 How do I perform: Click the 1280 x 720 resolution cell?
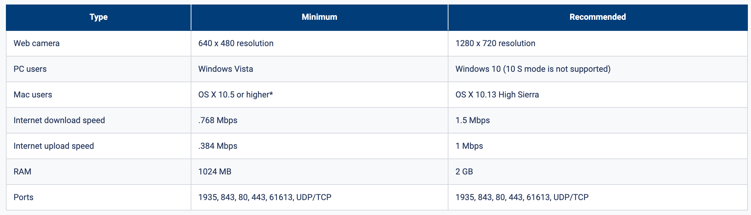[495, 43]
